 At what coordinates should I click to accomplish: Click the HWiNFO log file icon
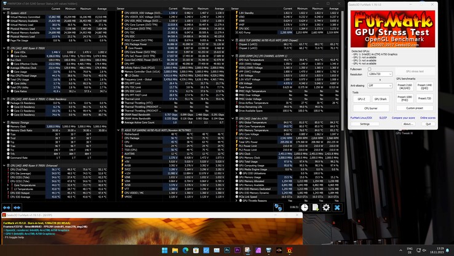(x=316, y=207)
